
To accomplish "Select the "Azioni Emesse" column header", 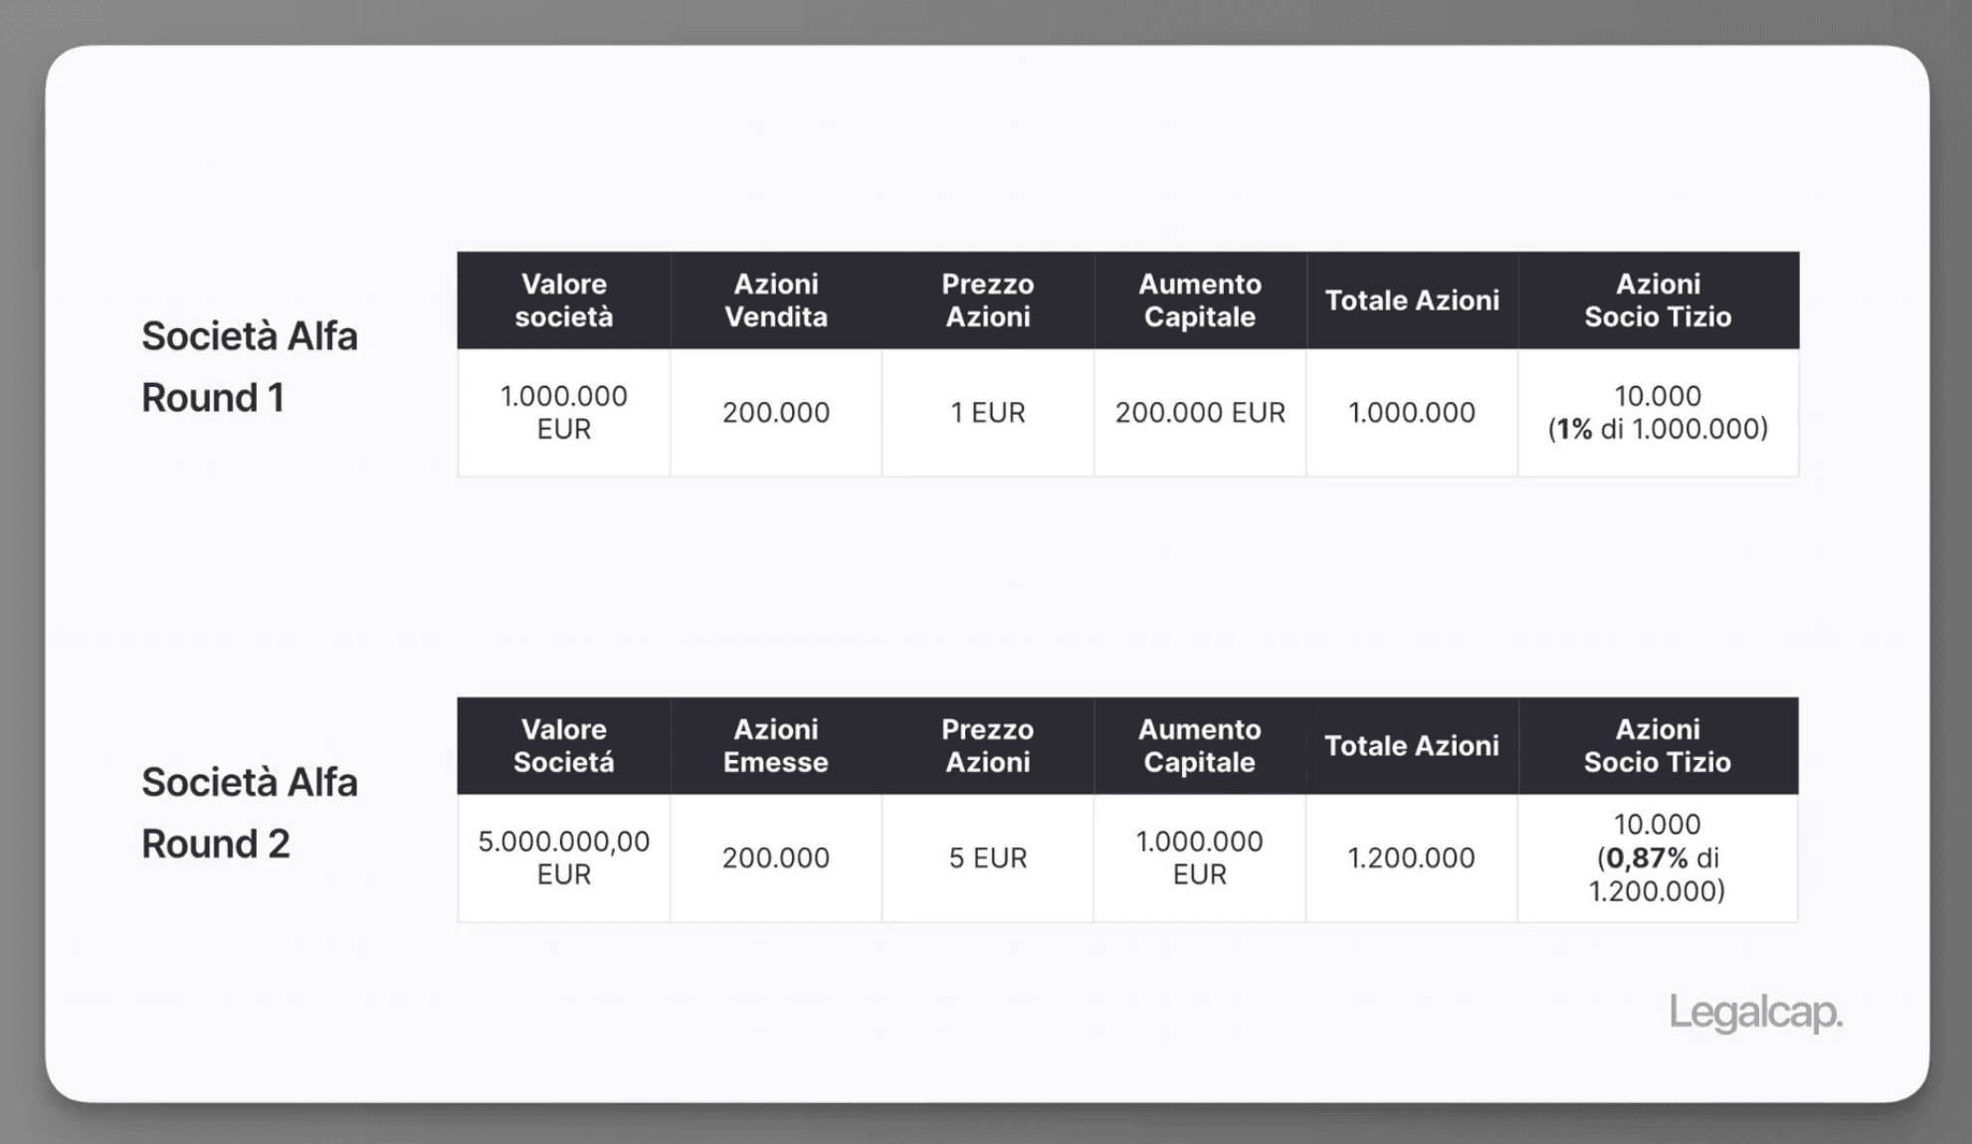I will (775, 746).
